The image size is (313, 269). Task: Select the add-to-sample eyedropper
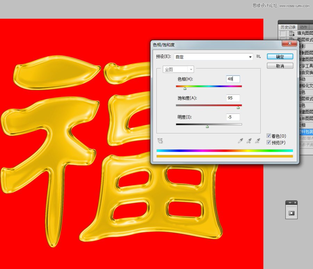tap(249, 140)
